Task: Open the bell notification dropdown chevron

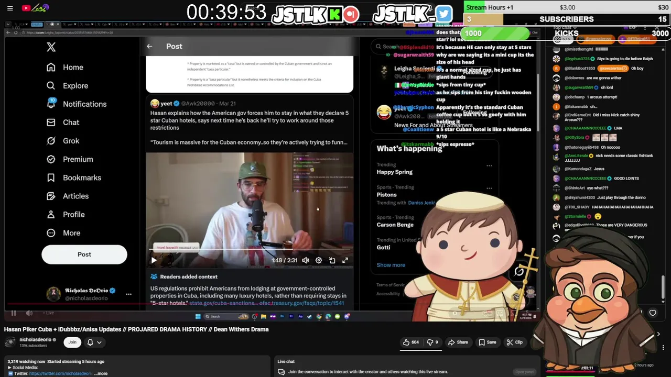Action: click(99, 342)
